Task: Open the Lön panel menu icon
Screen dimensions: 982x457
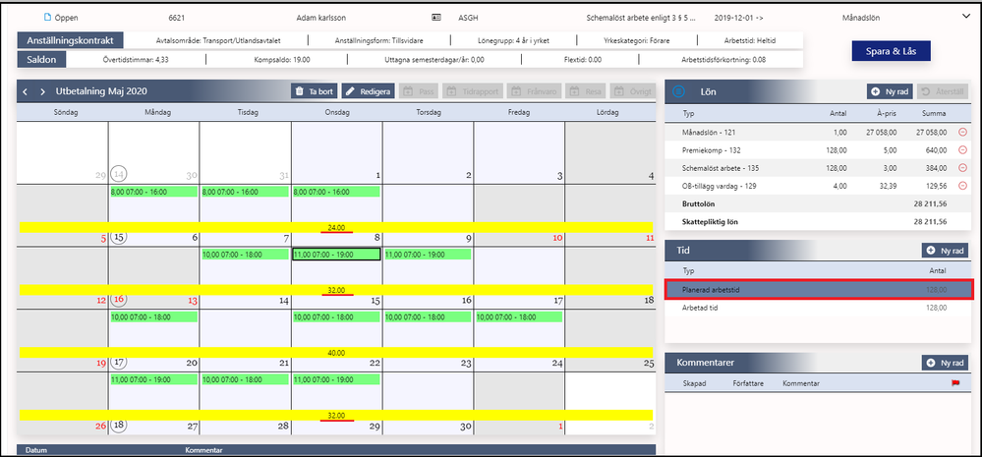Action: 679,92
